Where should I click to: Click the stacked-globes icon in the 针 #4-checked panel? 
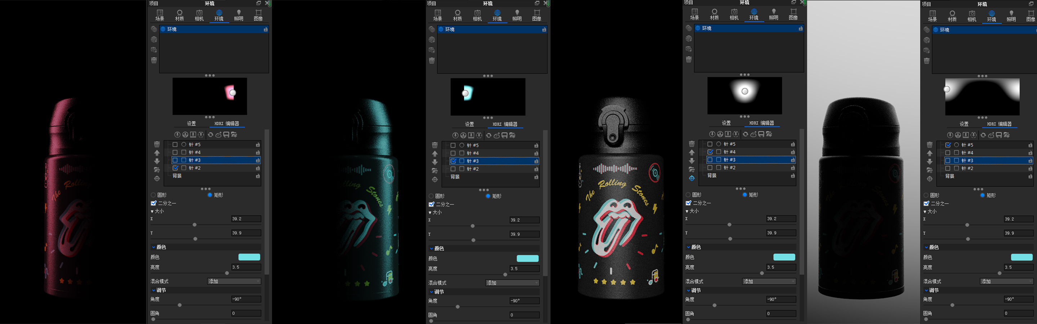(689, 28)
